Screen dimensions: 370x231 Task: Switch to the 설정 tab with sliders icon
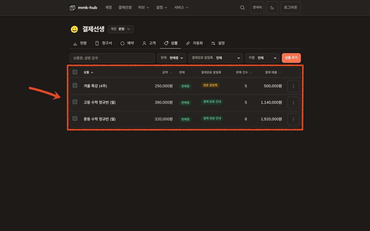coord(218,43)
